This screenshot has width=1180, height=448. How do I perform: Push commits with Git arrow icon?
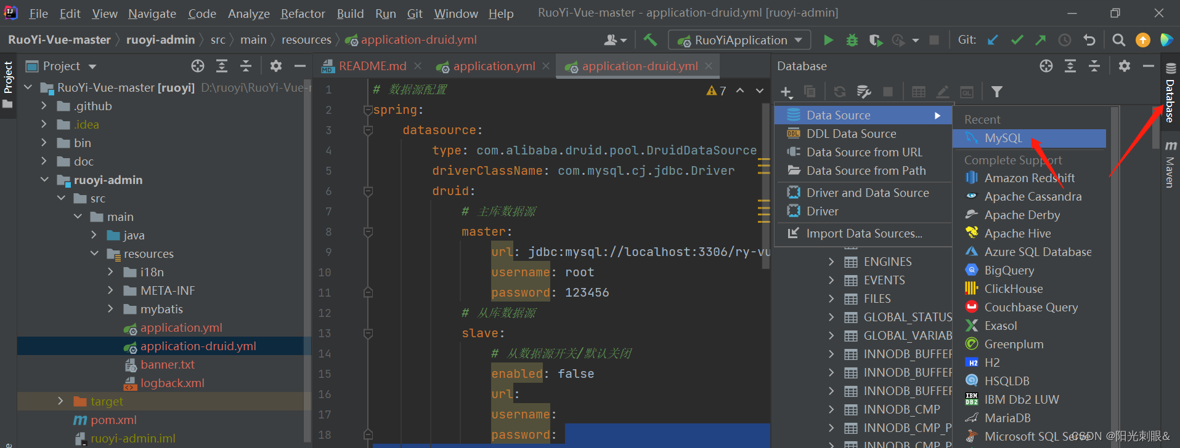click(1040, 40)
